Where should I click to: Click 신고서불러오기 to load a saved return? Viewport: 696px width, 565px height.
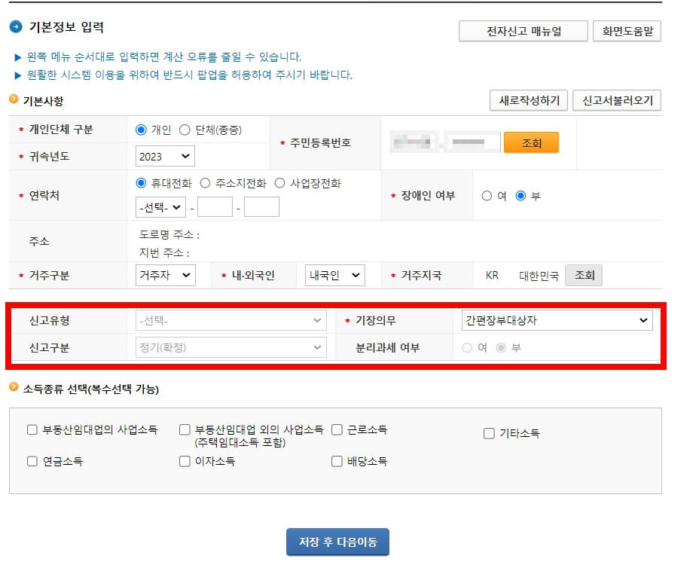point(618,100)
